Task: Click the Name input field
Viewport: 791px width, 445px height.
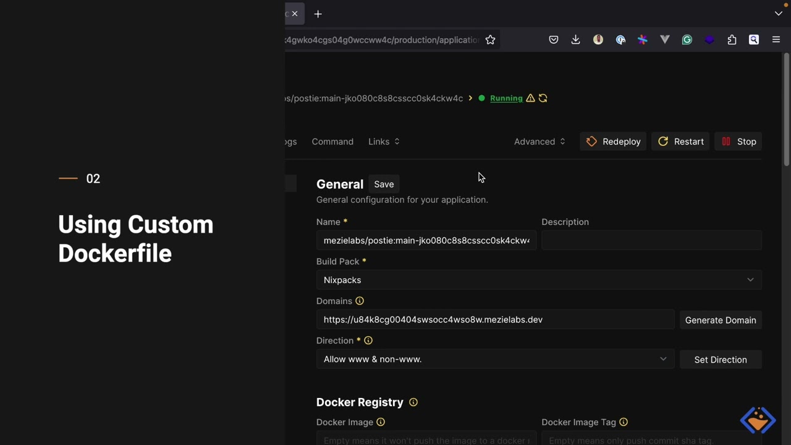Action: coord(426,240)
